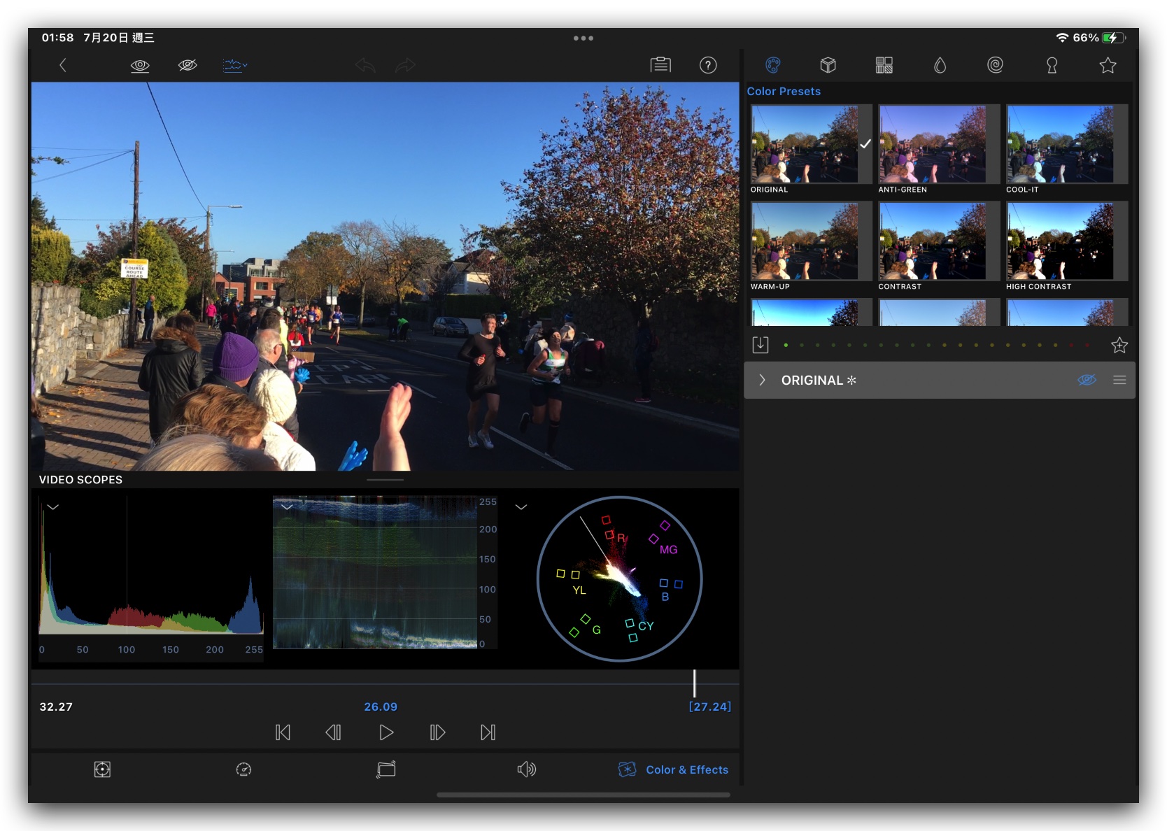Tap the video scopes panel grab handle

pos(385,480)
